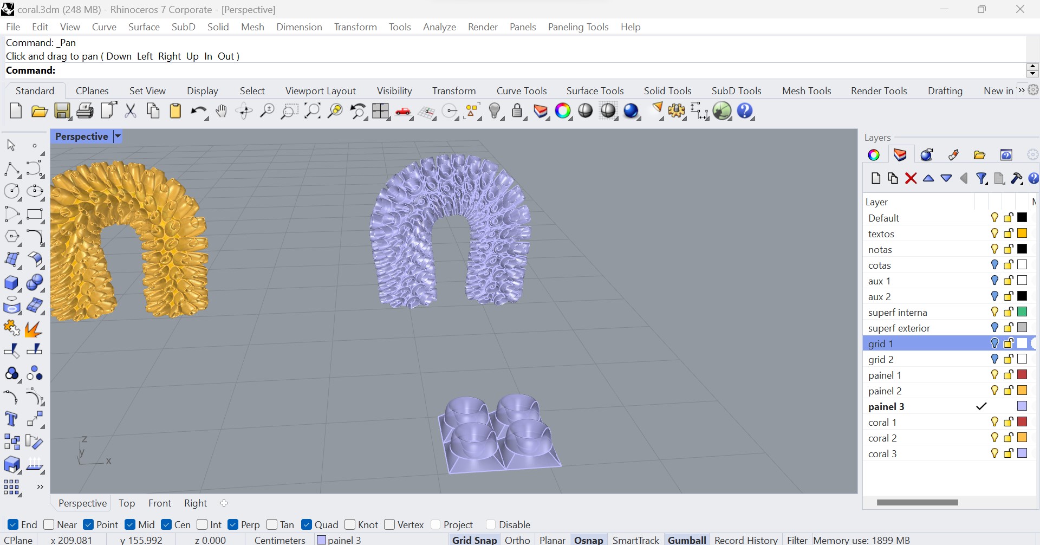Open the Paneling Tools menu
The width and height of the screenshot is (1040, 545).
pos(578,27)
